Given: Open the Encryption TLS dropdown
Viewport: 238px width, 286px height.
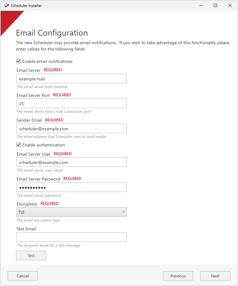Looking at the screenshot, I should click(71, 212).
